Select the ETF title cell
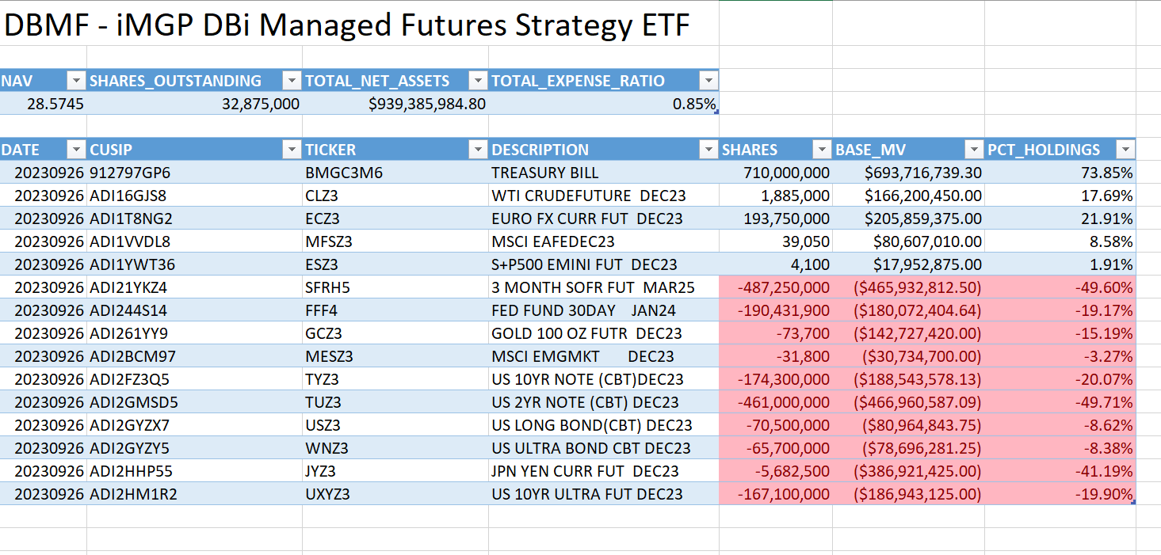Screen dimensions: 1161x555 pyautogui.click(x=349, y=25)
